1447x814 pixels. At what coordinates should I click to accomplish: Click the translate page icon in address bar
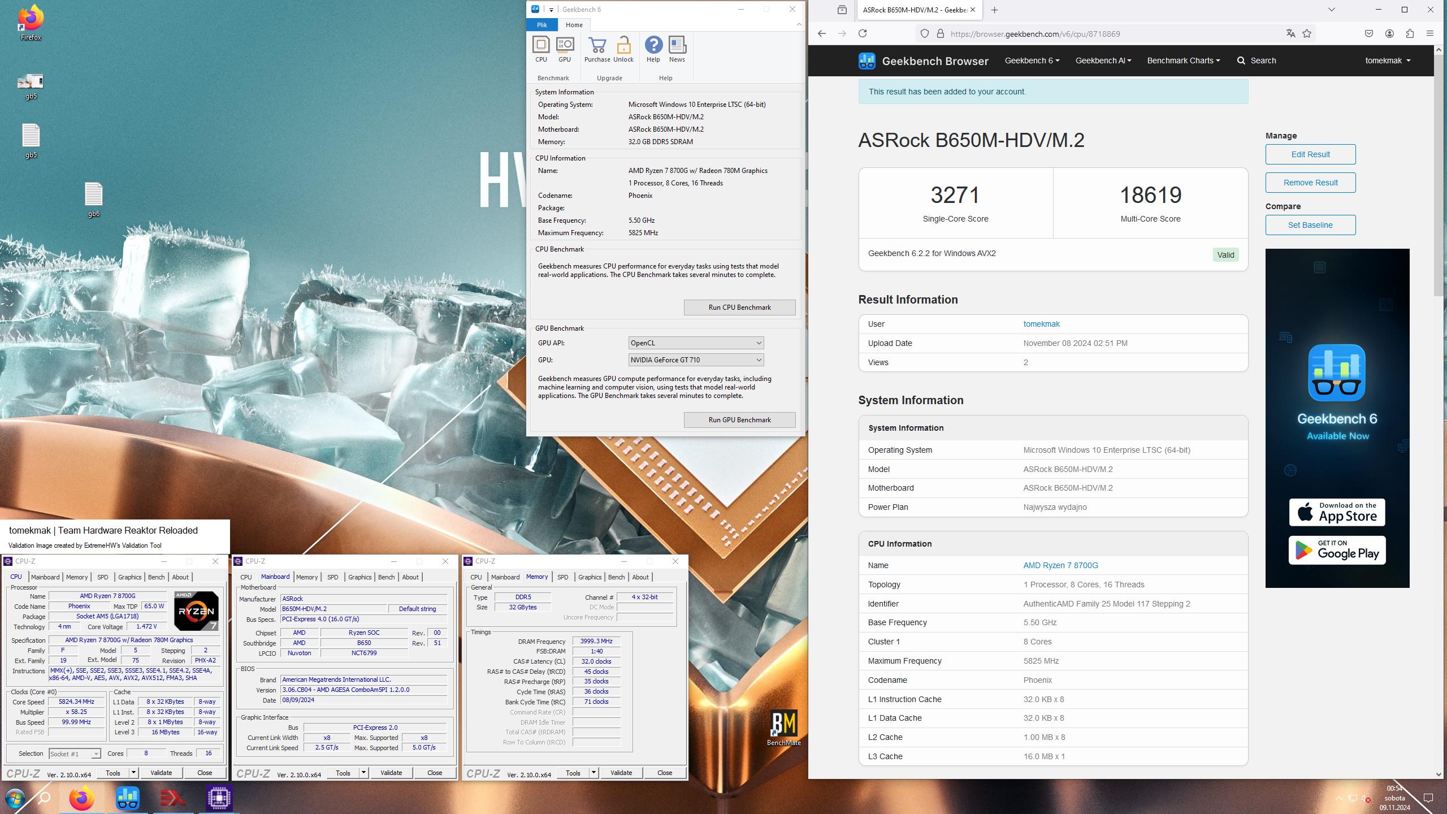coord(1290,34)
